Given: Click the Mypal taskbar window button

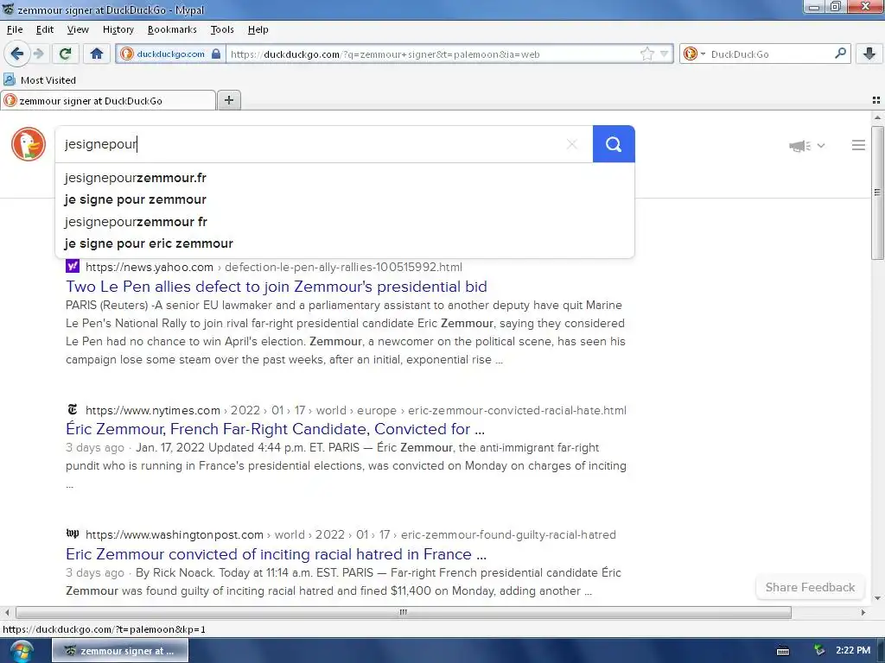Looking at the screenshot, I should (120, 651).
